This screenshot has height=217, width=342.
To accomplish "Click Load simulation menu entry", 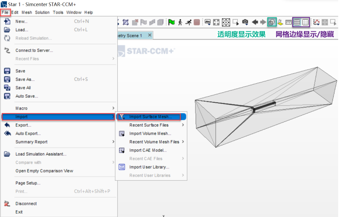I will (59, 30).
